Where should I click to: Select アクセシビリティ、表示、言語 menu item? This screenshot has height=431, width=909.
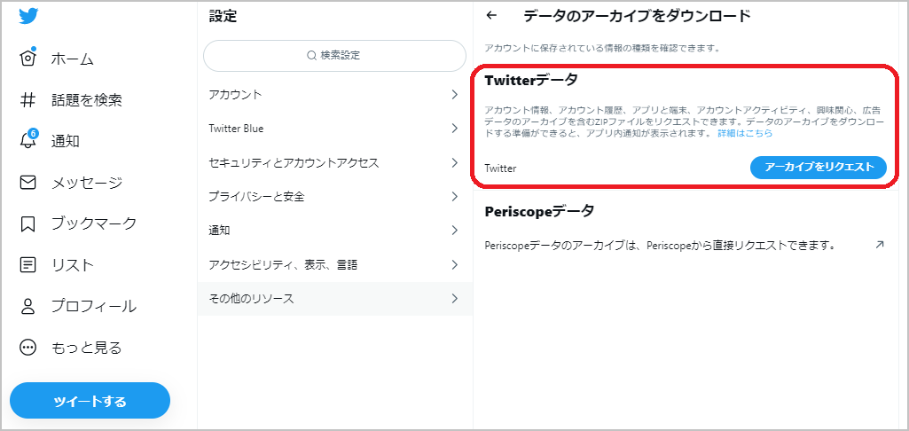pyautogui.click(x=335, y=265)
